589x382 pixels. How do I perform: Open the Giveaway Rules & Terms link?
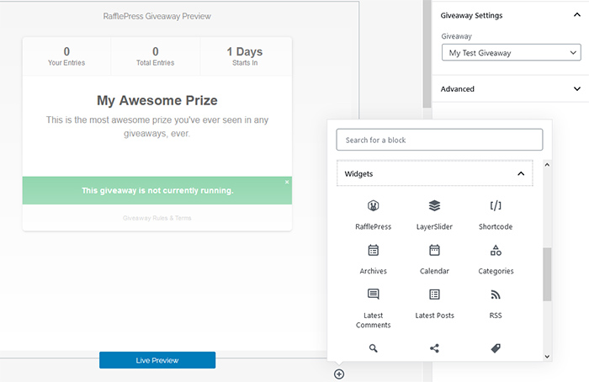pos(157,218)
